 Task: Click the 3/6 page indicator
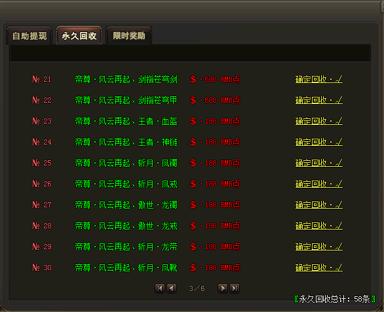tap(197, 288)
